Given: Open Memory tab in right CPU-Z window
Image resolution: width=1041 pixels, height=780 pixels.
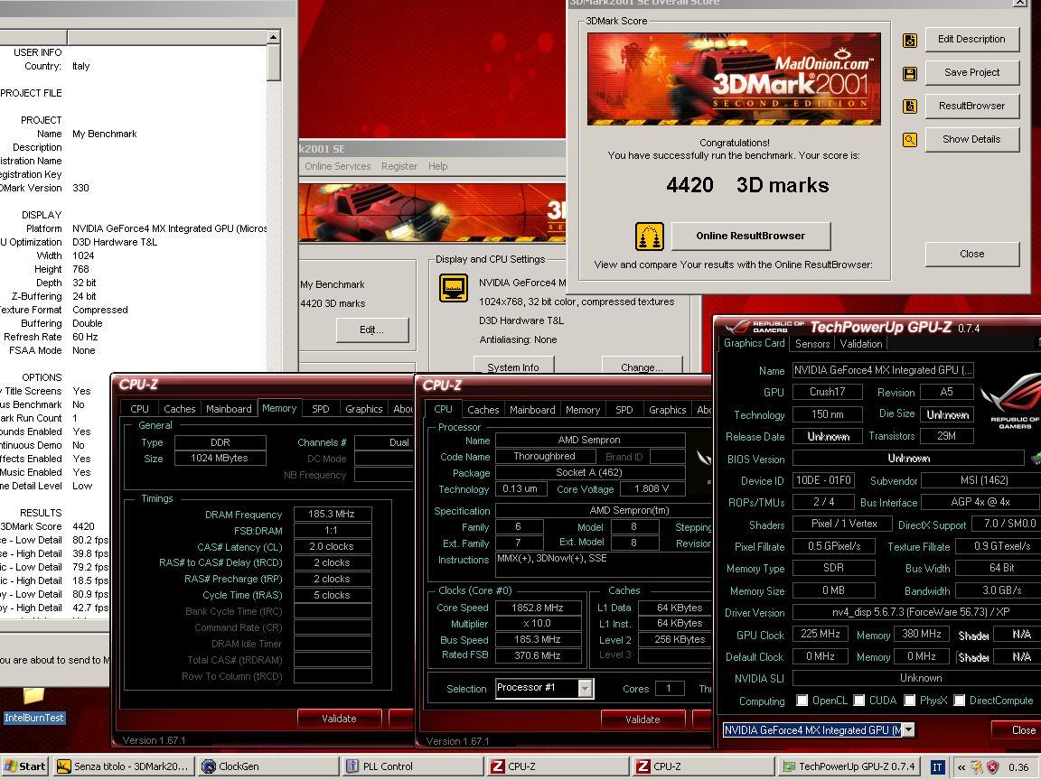Looking at the screenshot, I should pos(583,410).
